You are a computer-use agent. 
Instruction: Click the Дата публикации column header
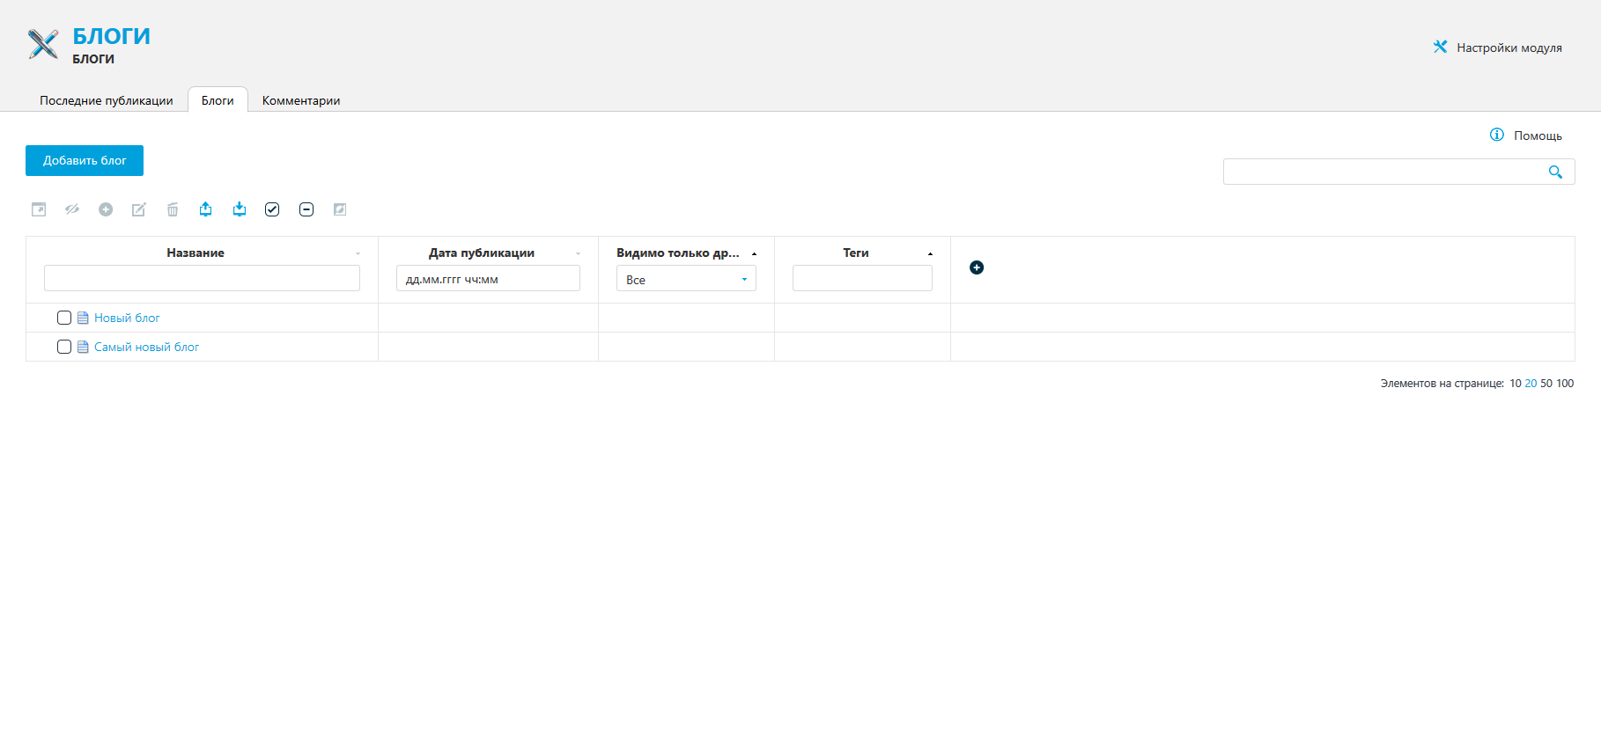click(x=482, y=253)
